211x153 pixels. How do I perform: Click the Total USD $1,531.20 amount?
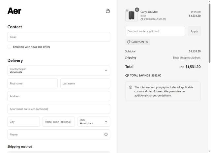(190, 67)
